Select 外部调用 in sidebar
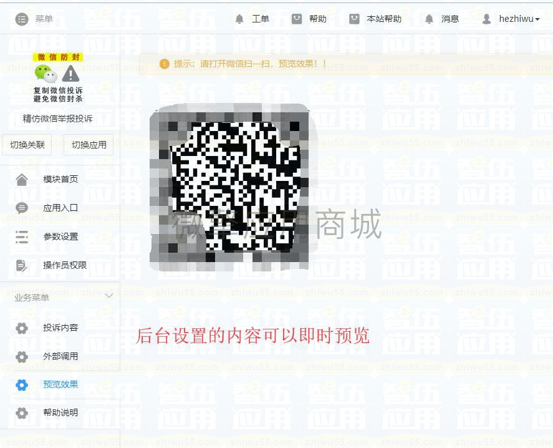The height and width of the screenshot is (448, 553). tap(60, 356)
